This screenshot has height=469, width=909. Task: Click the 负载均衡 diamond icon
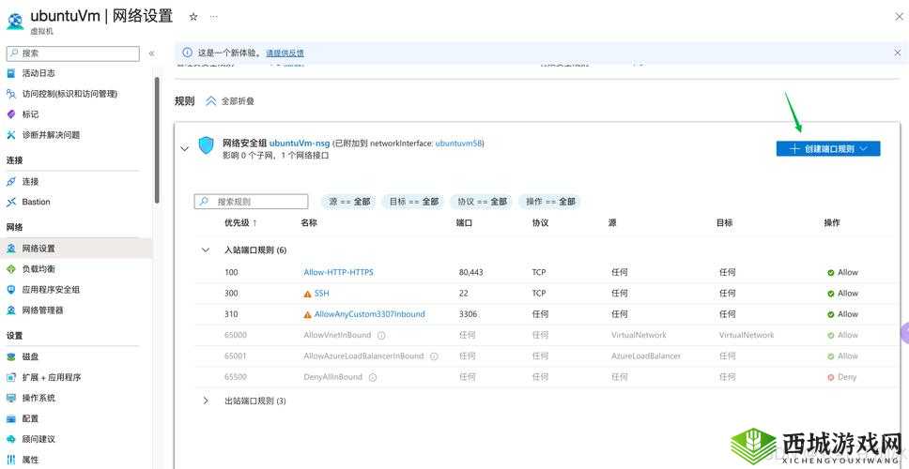click(11, 269)
